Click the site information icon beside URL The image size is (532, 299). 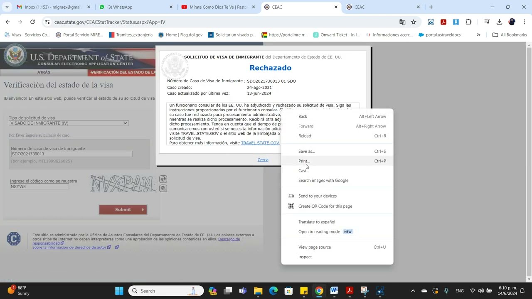[47, 22]
